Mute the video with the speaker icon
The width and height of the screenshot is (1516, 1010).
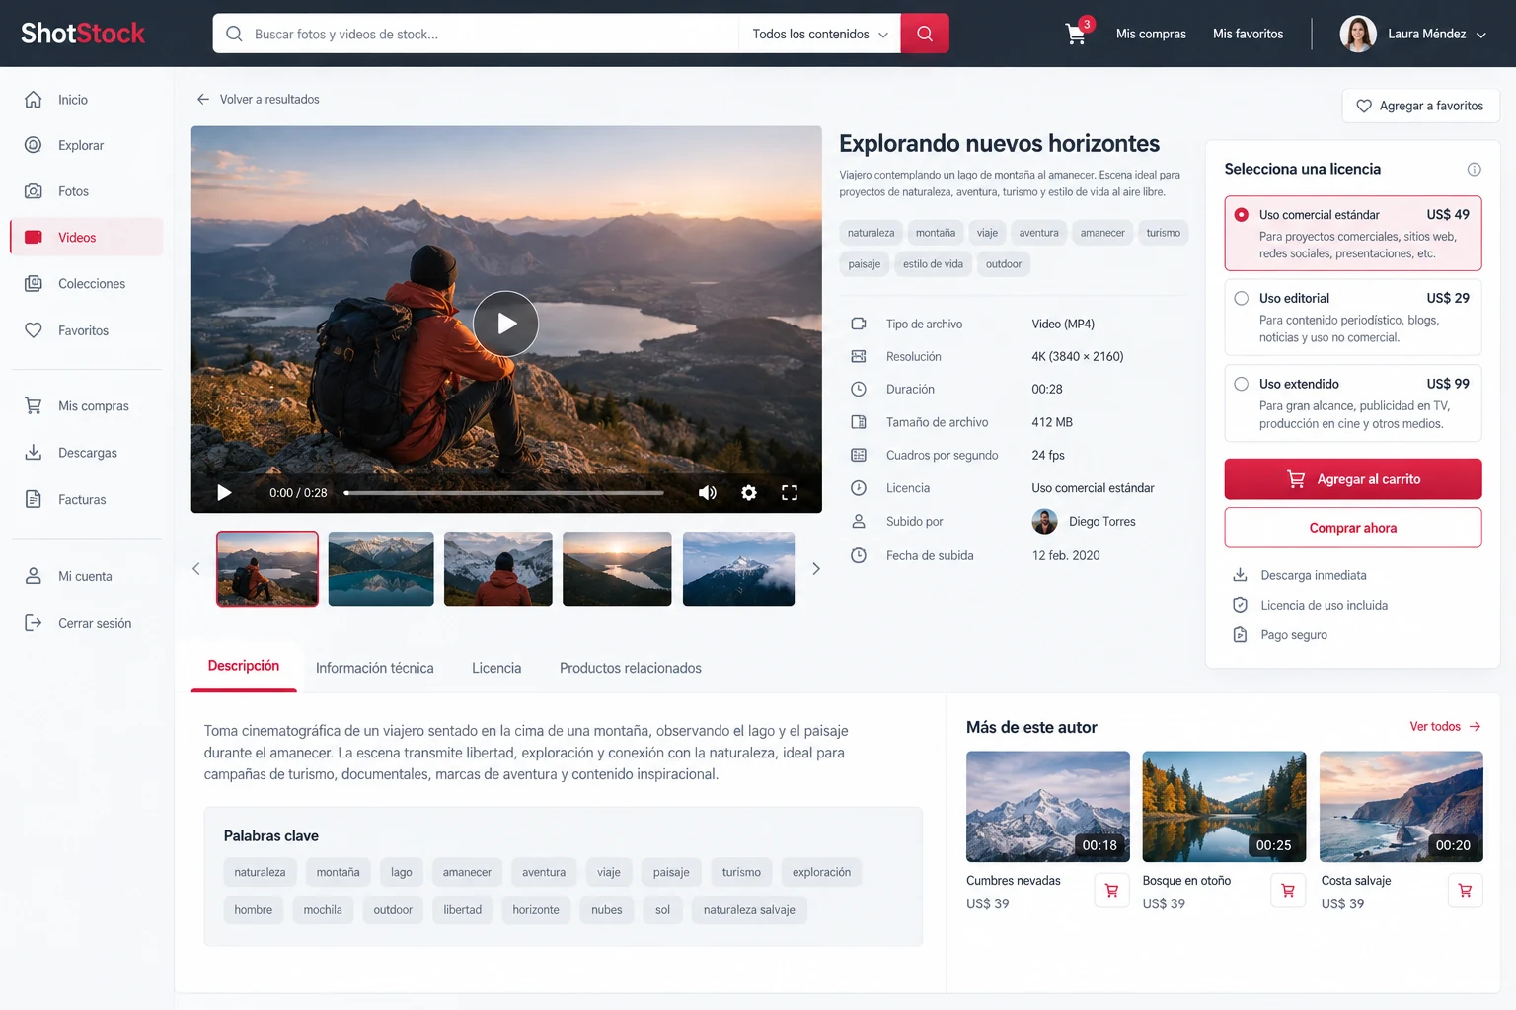[x=708, y=492]
